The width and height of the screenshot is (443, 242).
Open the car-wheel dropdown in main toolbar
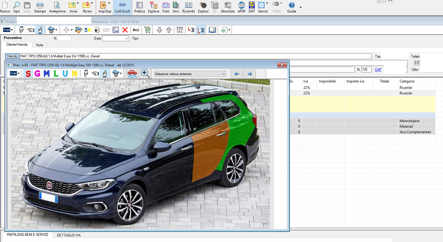52,30
